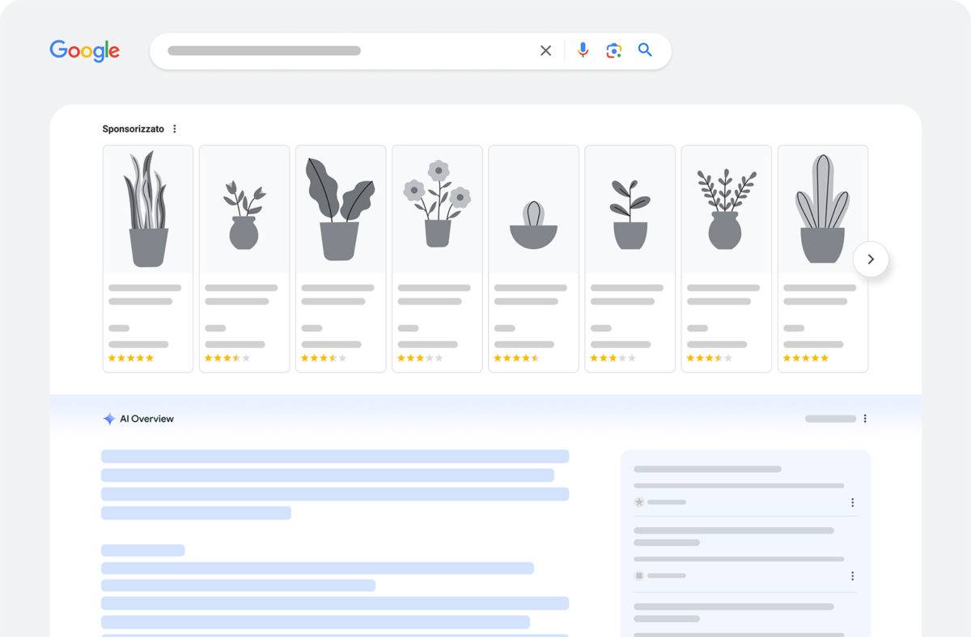Clear the search box with the X
Image resolution: width=971 pixels, height=637 pixels.
click(x=545, y=51)
